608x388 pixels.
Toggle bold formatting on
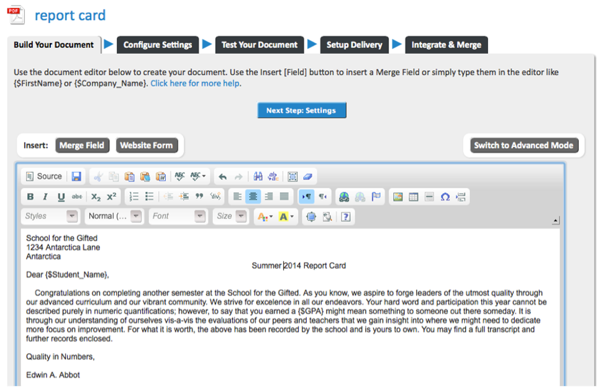click(x=30, y=196)
